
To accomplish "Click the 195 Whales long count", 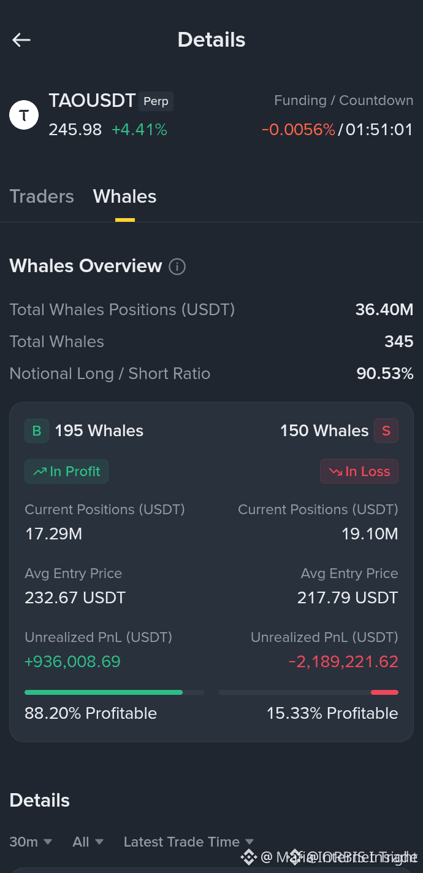I will (x=99, y=431).
